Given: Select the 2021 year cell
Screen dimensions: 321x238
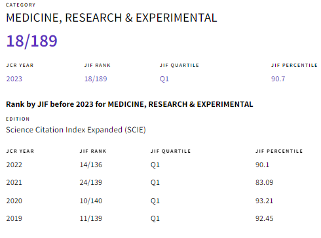Looking at the screenshot, I should tap(14, 182).
